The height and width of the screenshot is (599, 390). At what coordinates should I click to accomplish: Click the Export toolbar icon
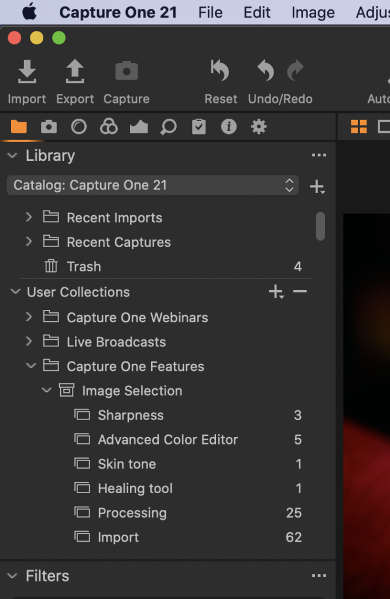pos(75,71)
